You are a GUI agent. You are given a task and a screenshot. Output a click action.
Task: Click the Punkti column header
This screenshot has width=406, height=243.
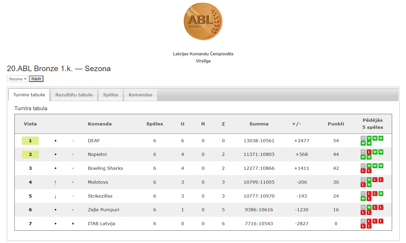click(336, 124)
